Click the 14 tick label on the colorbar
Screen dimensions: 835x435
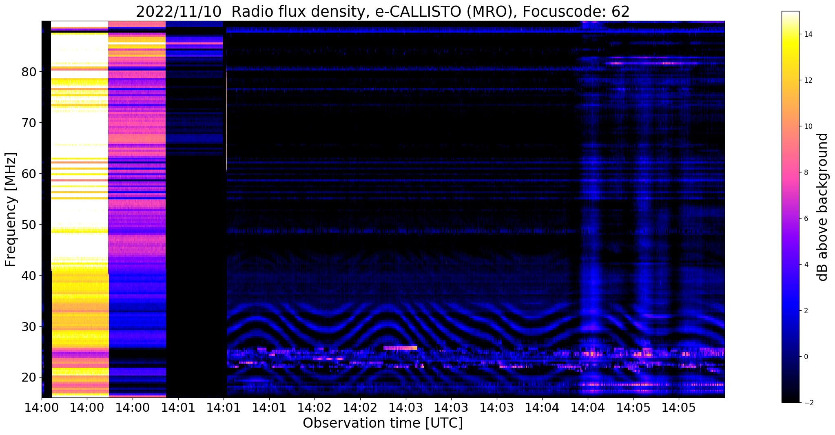coord(808,35)
